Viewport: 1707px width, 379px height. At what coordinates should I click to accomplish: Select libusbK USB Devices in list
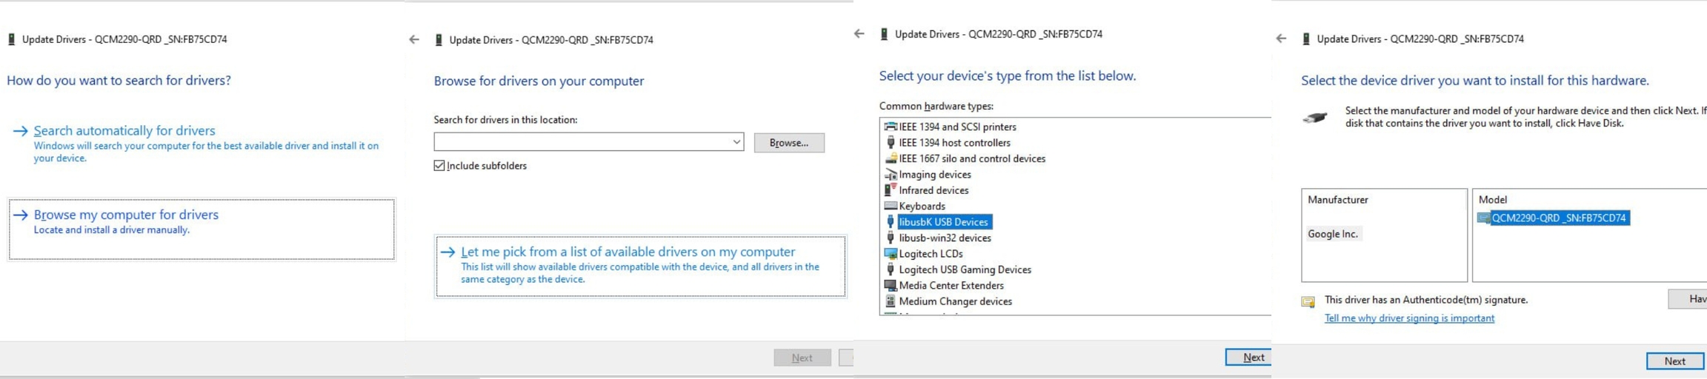[943, 222]
